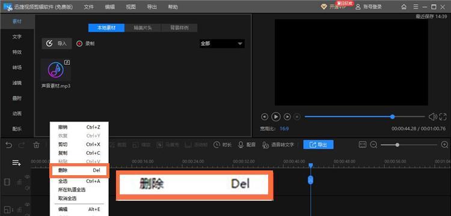Open the 滤镜 sidebar section

point(17,83)
